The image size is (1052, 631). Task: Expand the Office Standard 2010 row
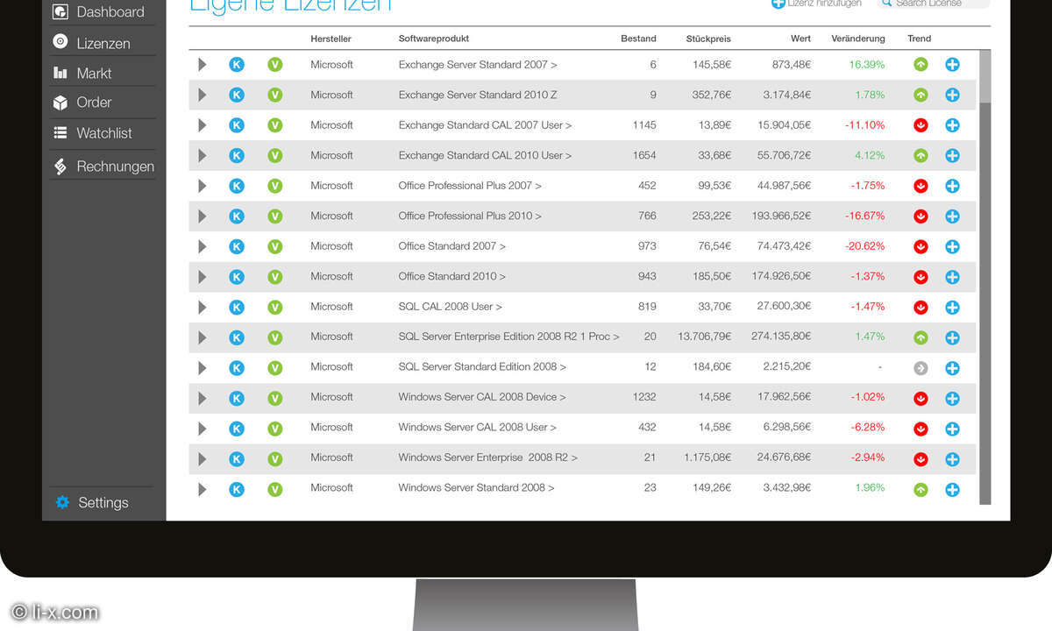click(x=203, y=277)
